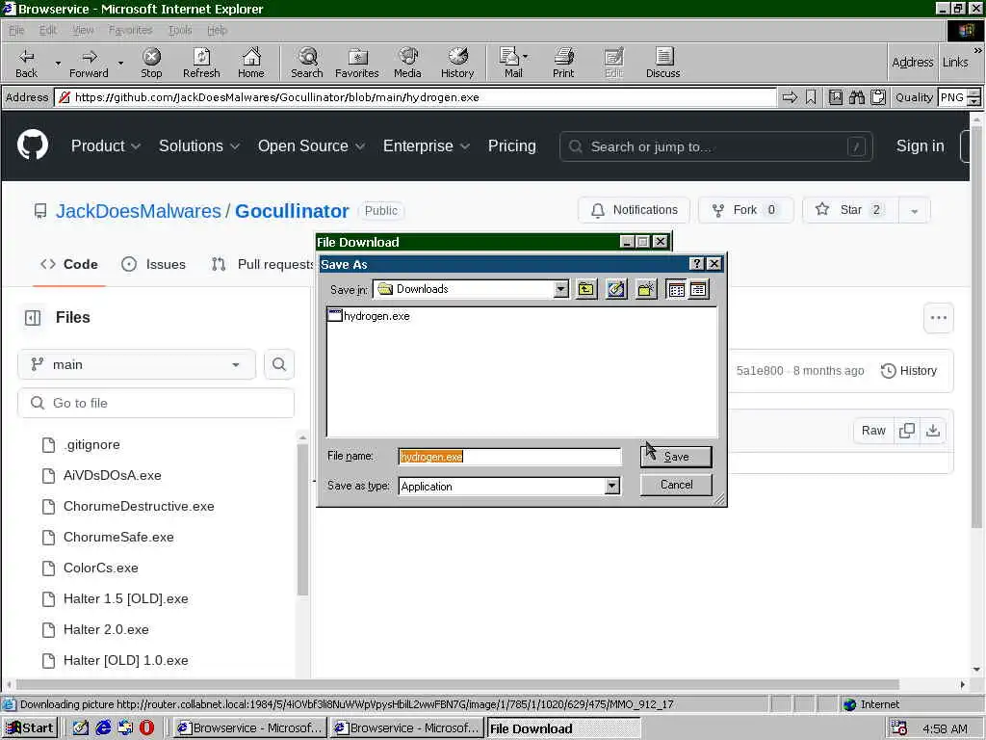
Task: Collapse the Files tree panel icon
Action: [x=33, y=318]
